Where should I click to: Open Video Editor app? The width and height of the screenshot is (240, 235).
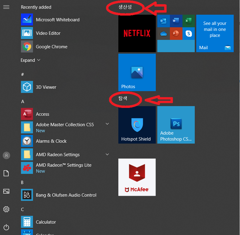click(x=65, y=33)
